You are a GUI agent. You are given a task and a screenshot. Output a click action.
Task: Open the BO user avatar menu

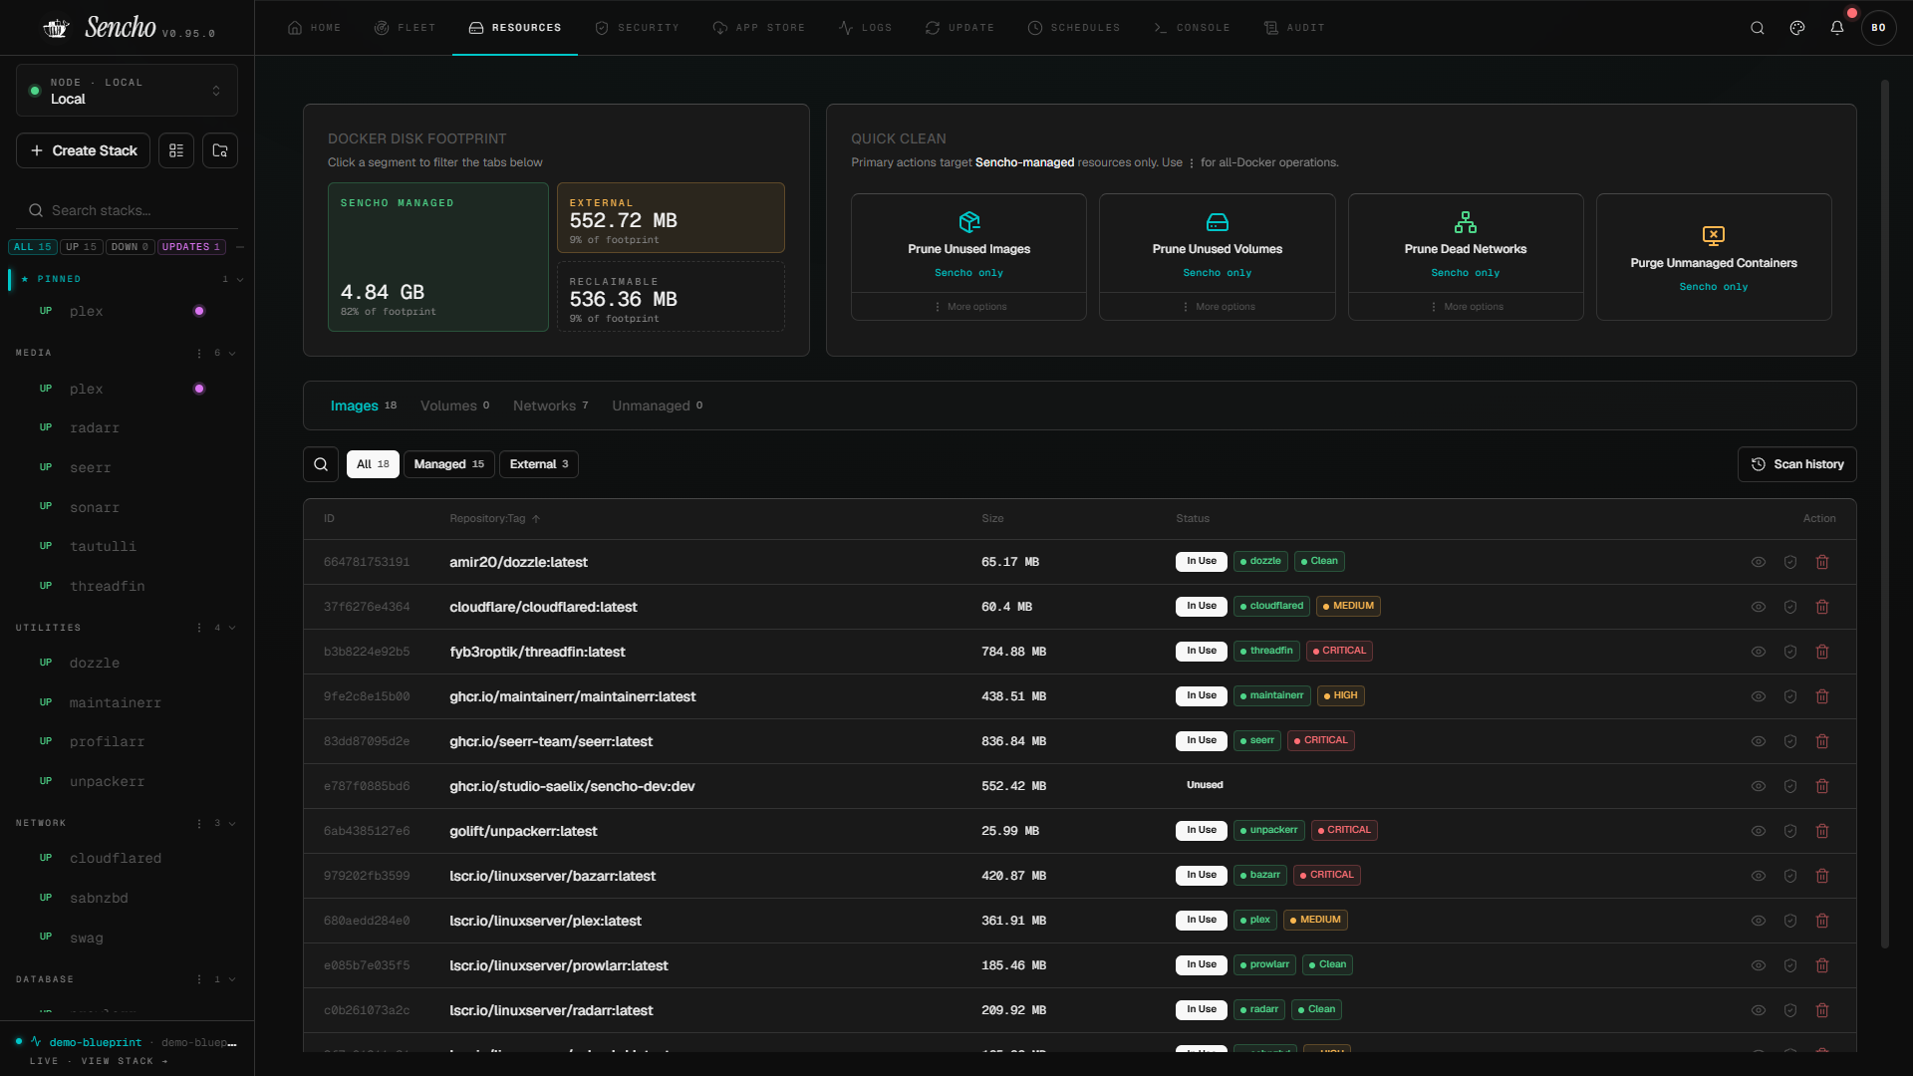click(x=1878, y=28)
